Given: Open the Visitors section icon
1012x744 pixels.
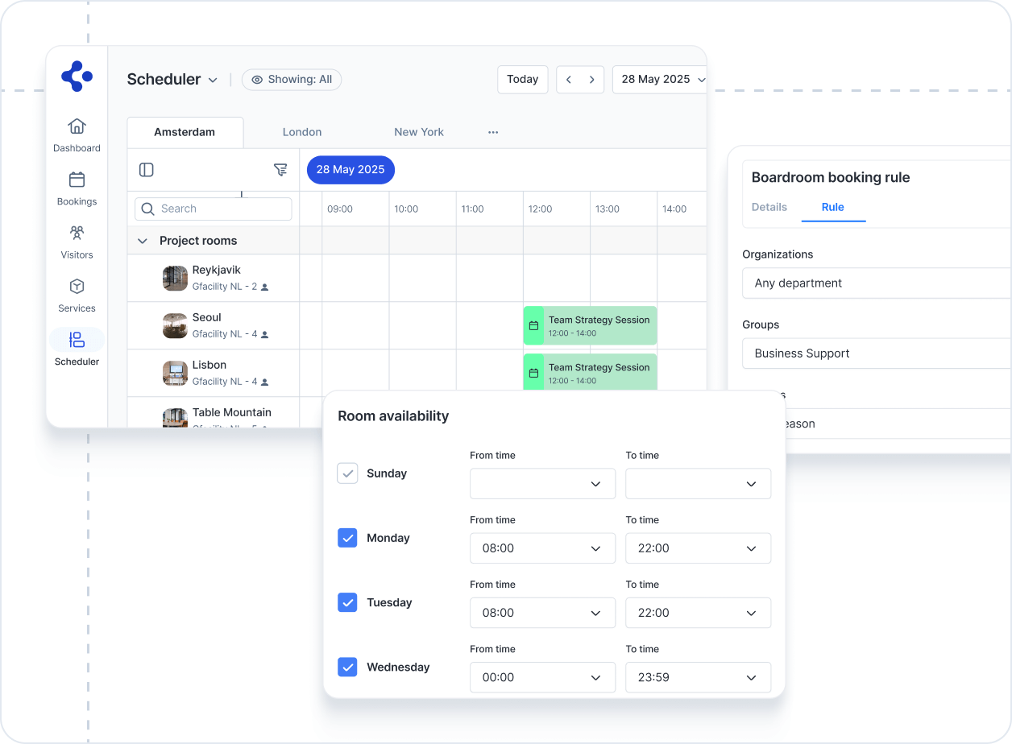Looking at the screenshot, I should 77,234.
